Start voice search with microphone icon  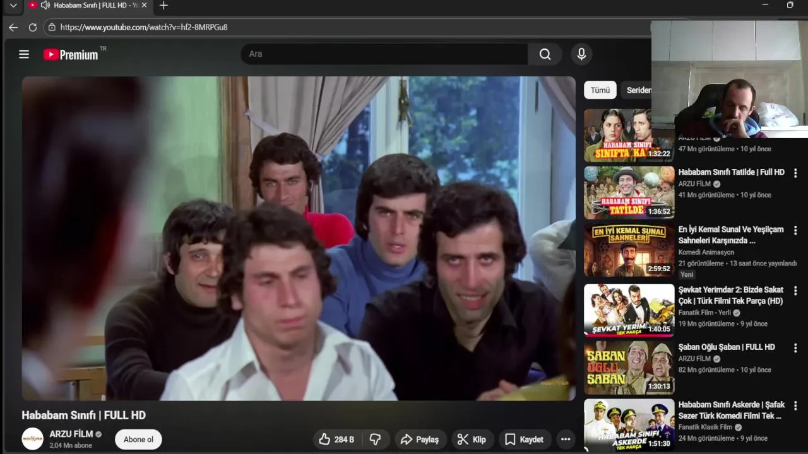point(581,54)
